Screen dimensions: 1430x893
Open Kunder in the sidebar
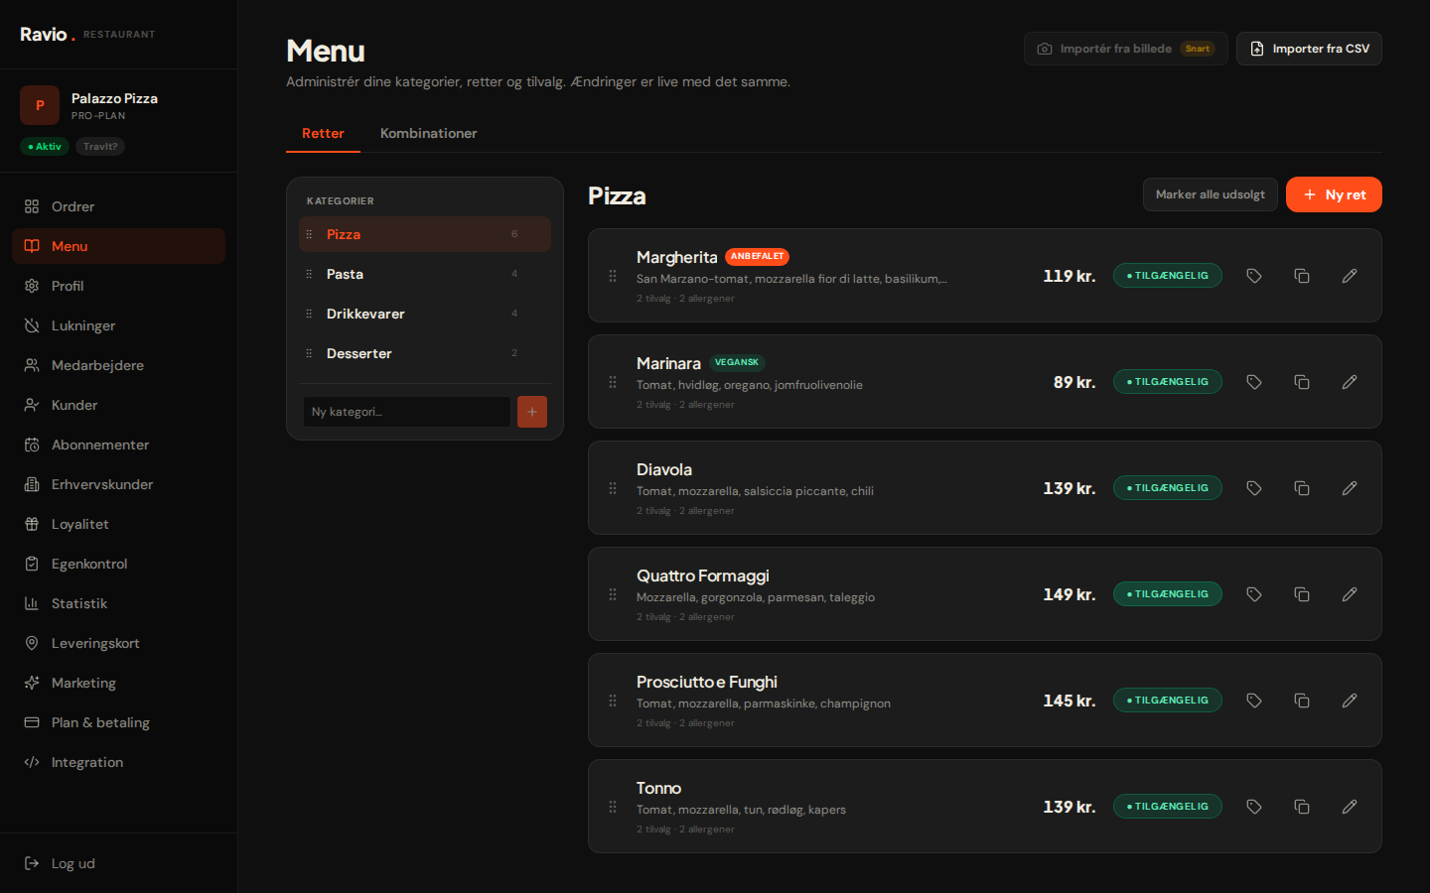click(118, 405)
